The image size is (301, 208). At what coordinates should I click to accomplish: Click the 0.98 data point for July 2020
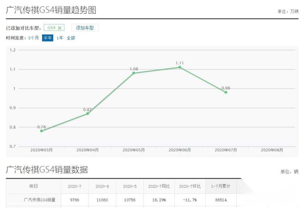tap(226, 92)
